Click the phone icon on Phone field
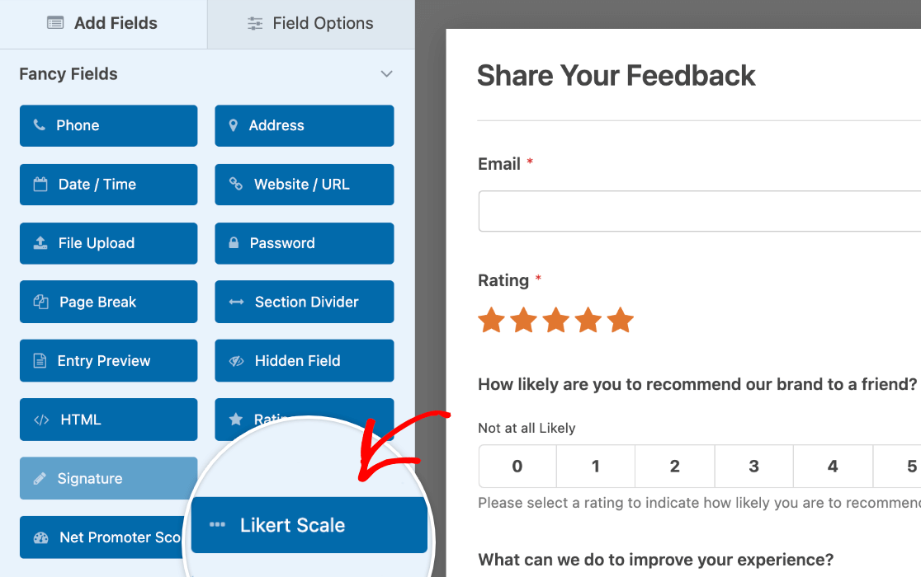This screenshot has height=577, width=921. [40, 125]
